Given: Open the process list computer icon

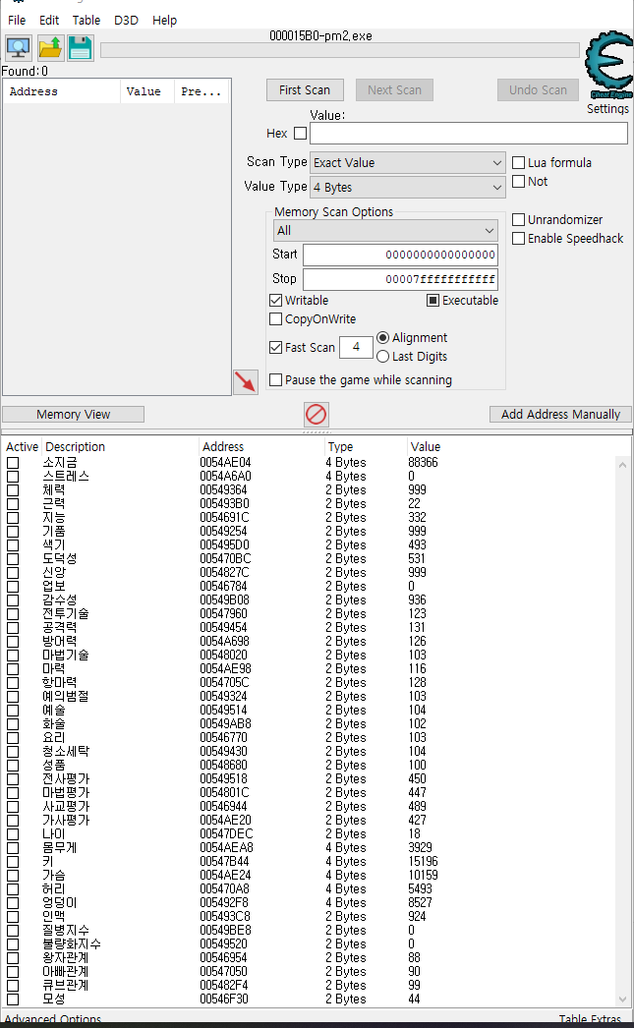Looking at the screenshot, I should point(19,48).
